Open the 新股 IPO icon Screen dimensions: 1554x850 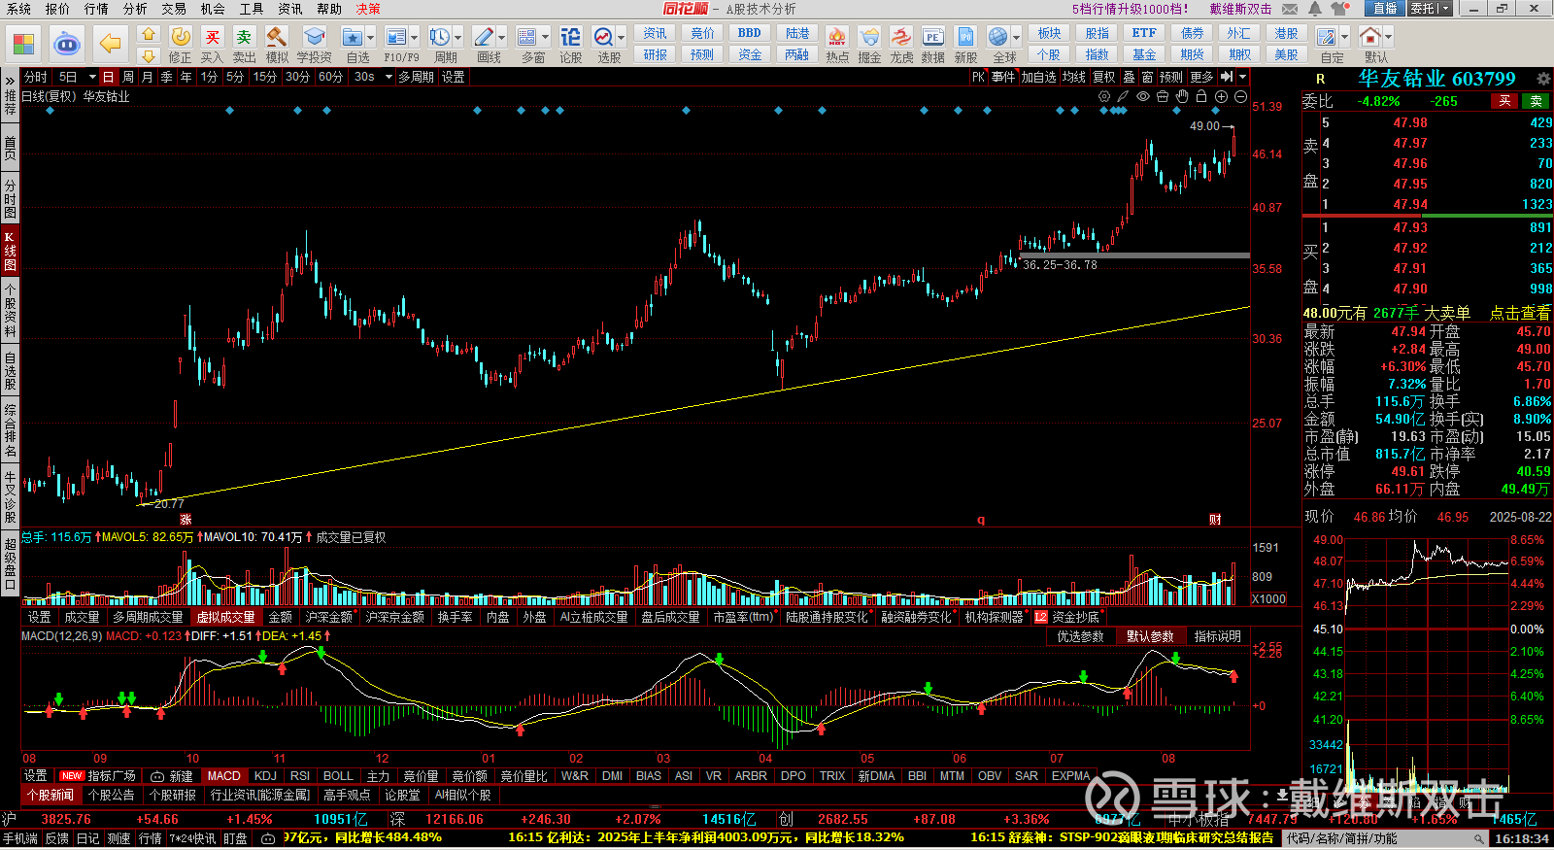pos(965,37)
